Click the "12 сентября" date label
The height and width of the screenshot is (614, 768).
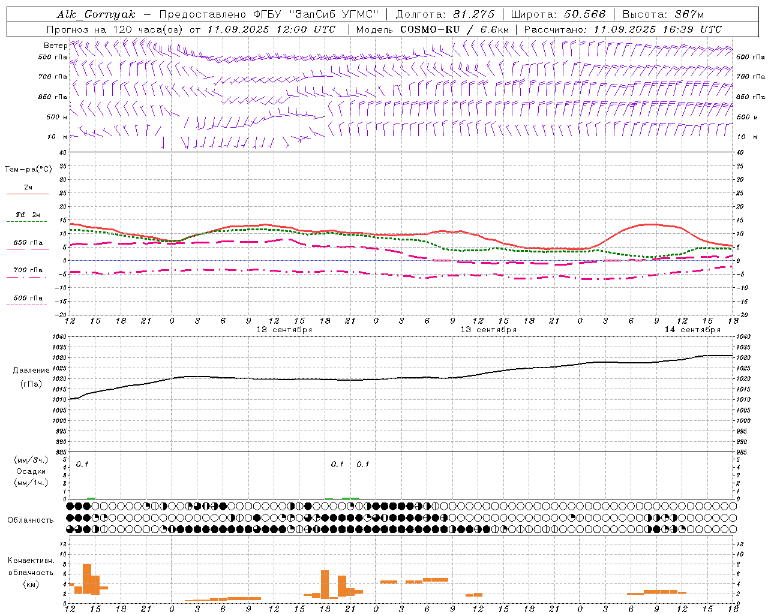point(284,330)
